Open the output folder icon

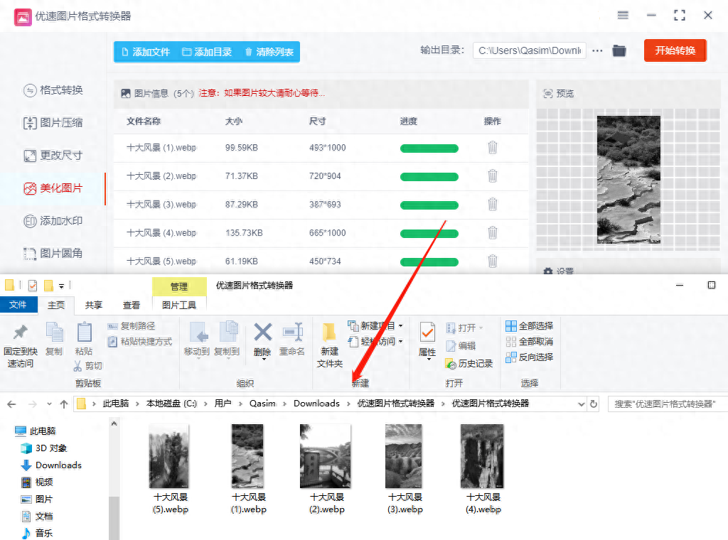point(619,50)
